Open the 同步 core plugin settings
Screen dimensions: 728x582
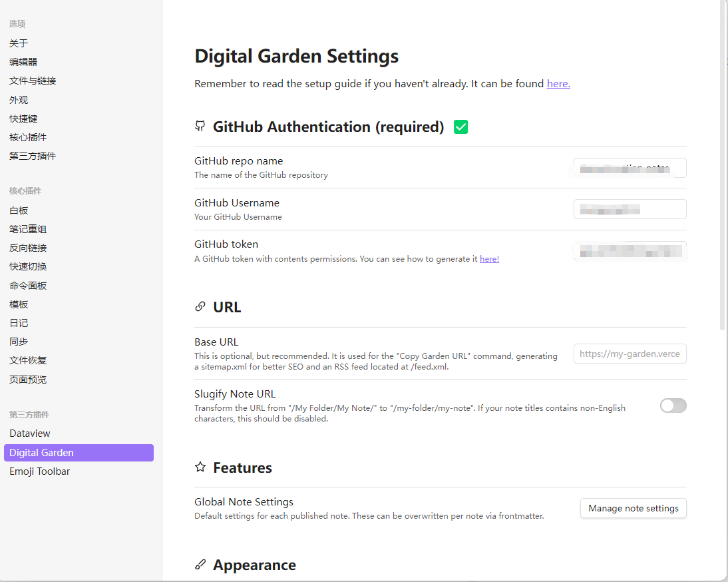coord(18,341)
